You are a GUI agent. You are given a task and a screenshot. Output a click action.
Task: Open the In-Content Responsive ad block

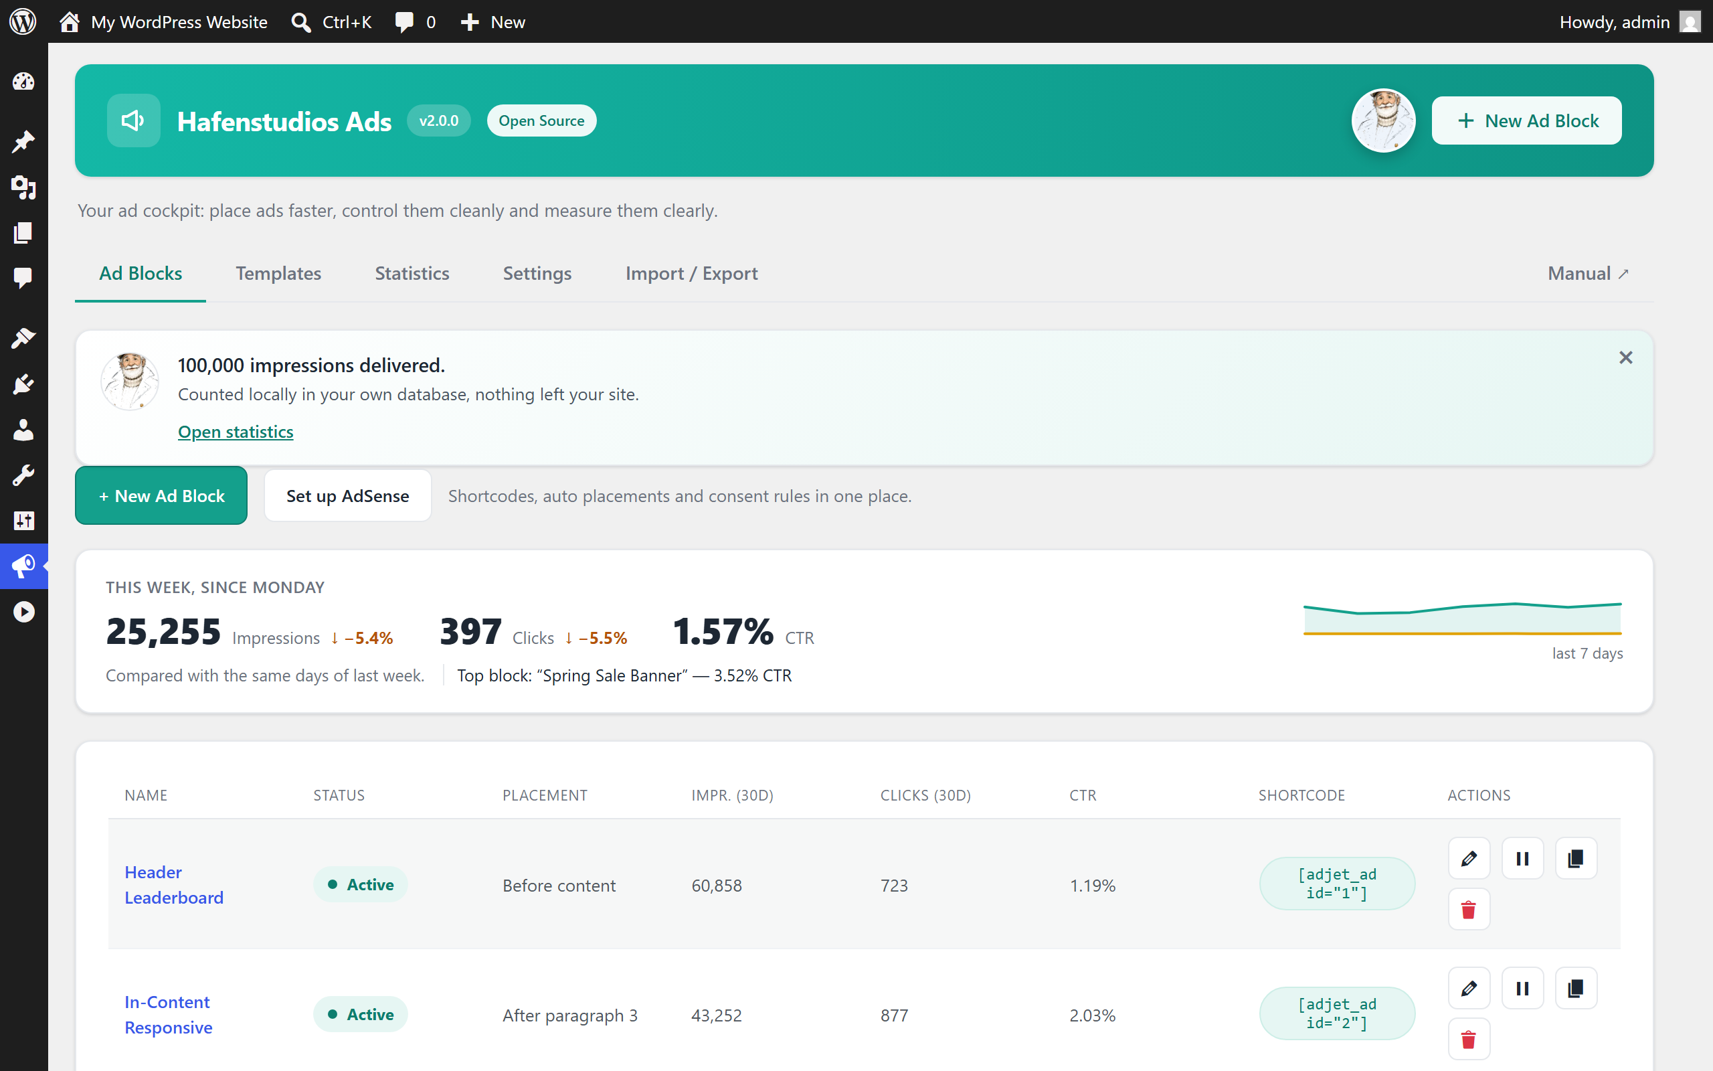(169, 1014)
